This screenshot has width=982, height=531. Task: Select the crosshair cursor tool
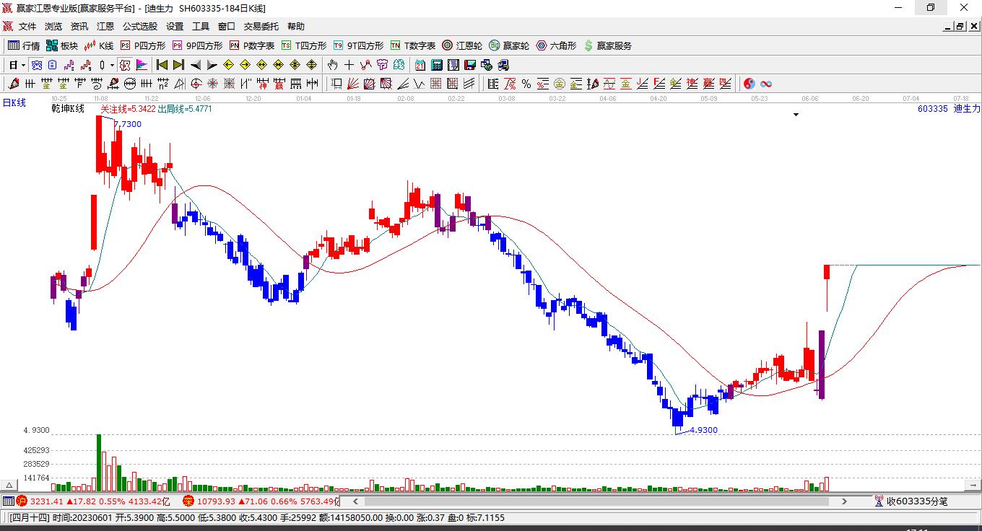349,65
